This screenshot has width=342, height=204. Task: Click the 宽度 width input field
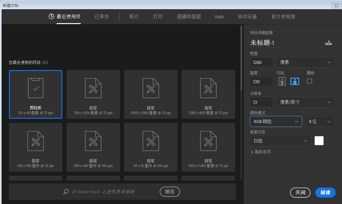click(x=261, y=62)
